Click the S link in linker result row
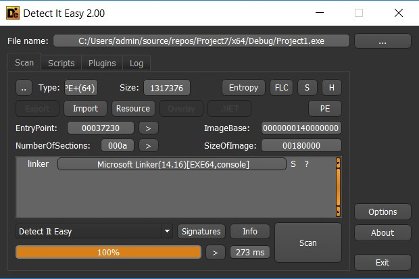419x279 pixels. (293, 164)
